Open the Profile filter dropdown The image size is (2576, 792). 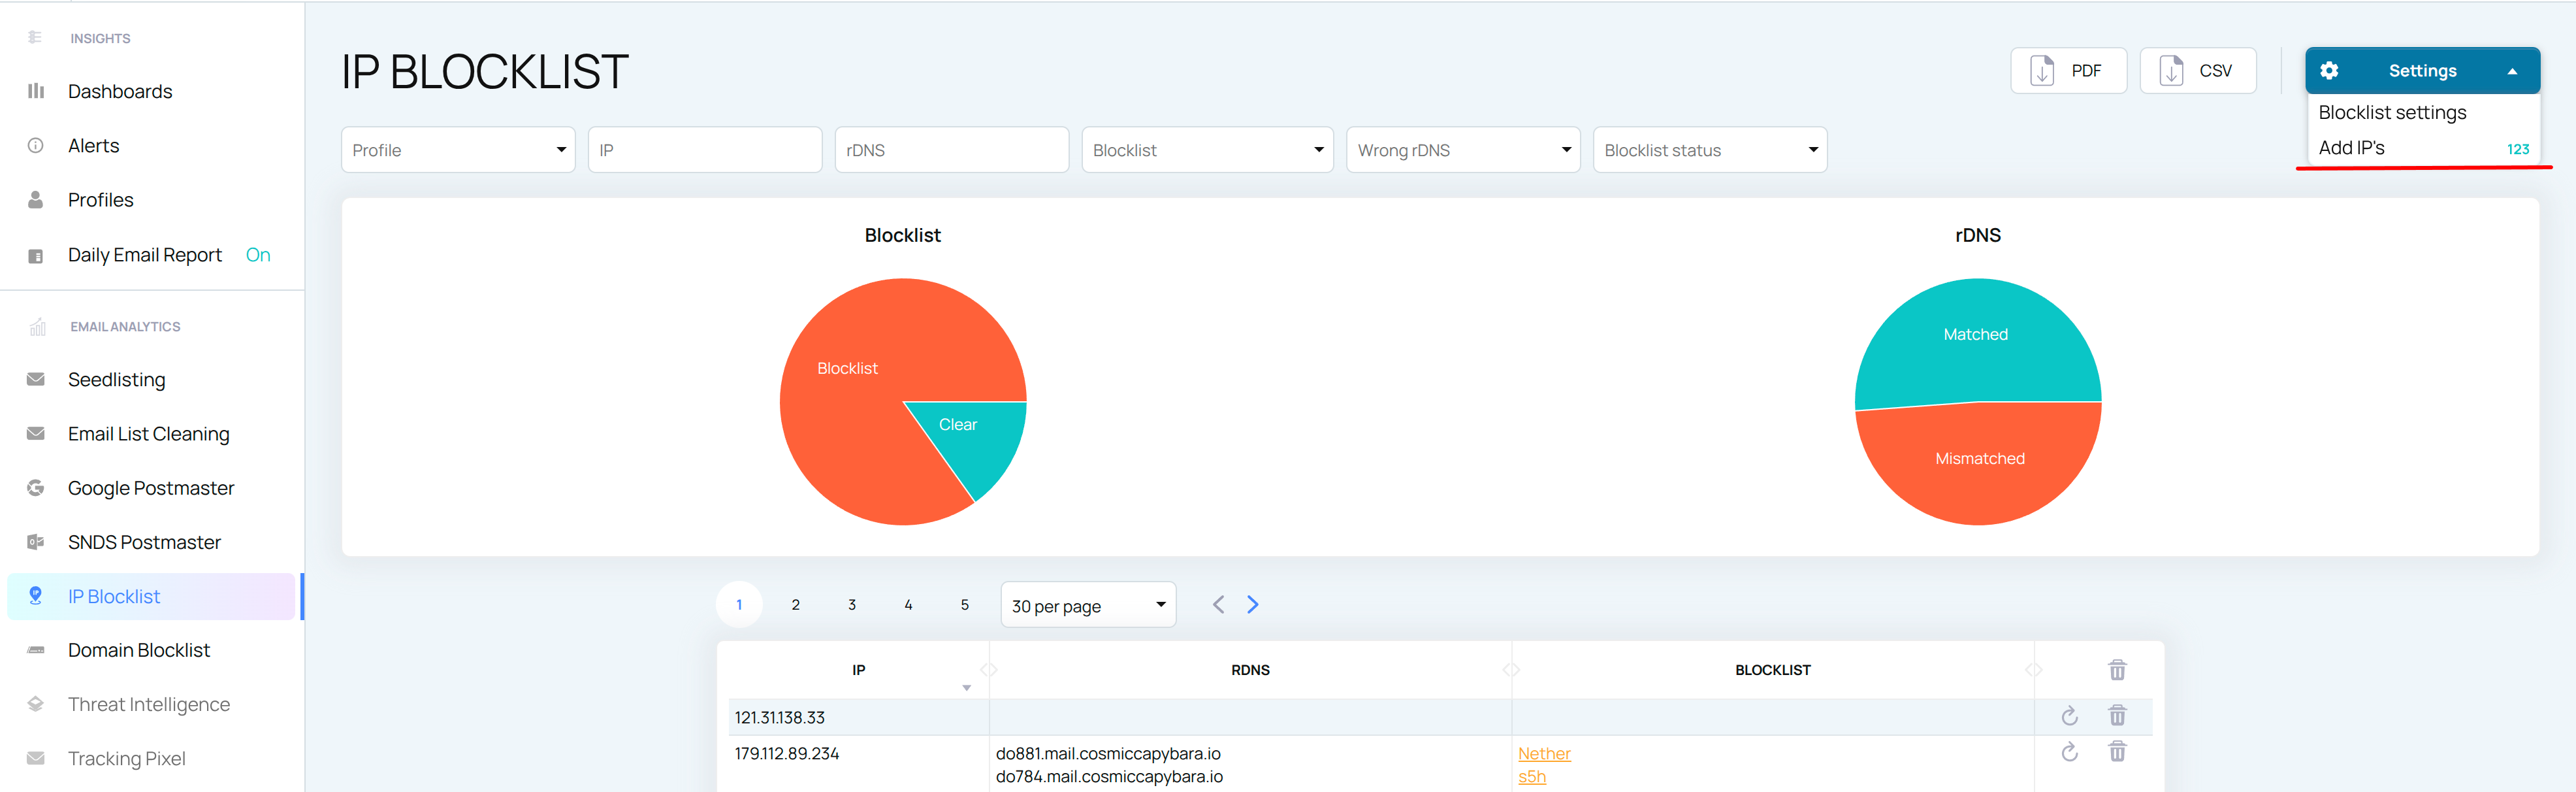458,150
